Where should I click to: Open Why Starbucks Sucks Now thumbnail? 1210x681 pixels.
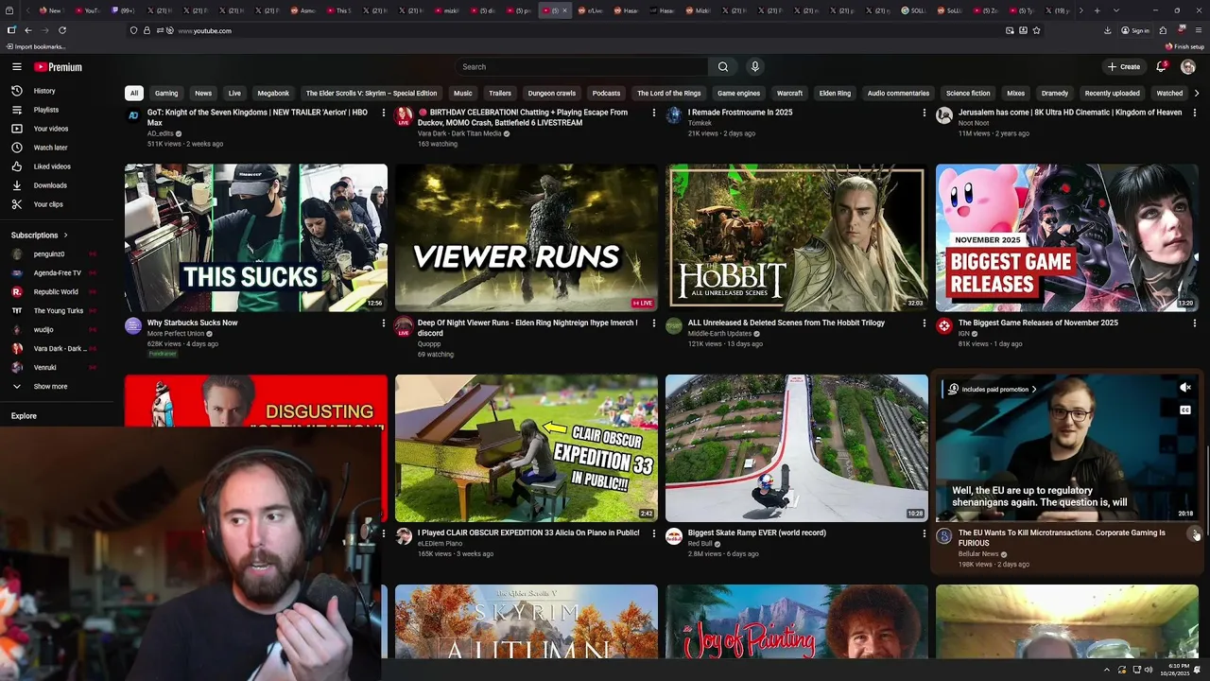click(256, 238)
